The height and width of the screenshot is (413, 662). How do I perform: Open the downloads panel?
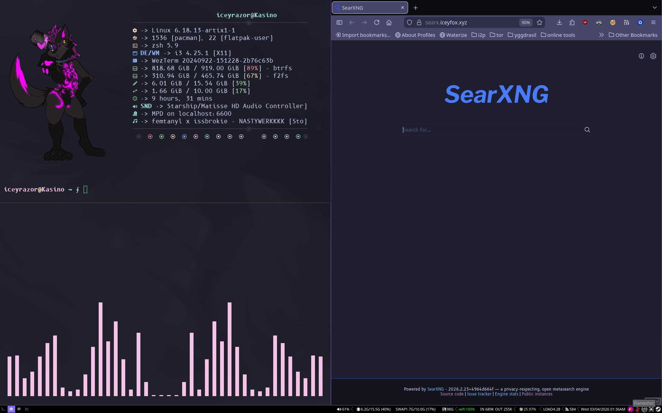click(x=559, y=22)
